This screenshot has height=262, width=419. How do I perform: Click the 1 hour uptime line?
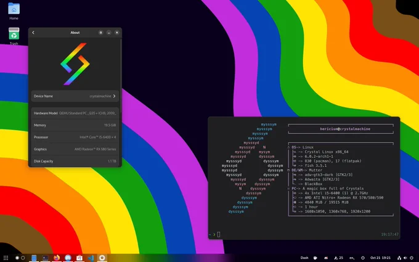(311, 207)
